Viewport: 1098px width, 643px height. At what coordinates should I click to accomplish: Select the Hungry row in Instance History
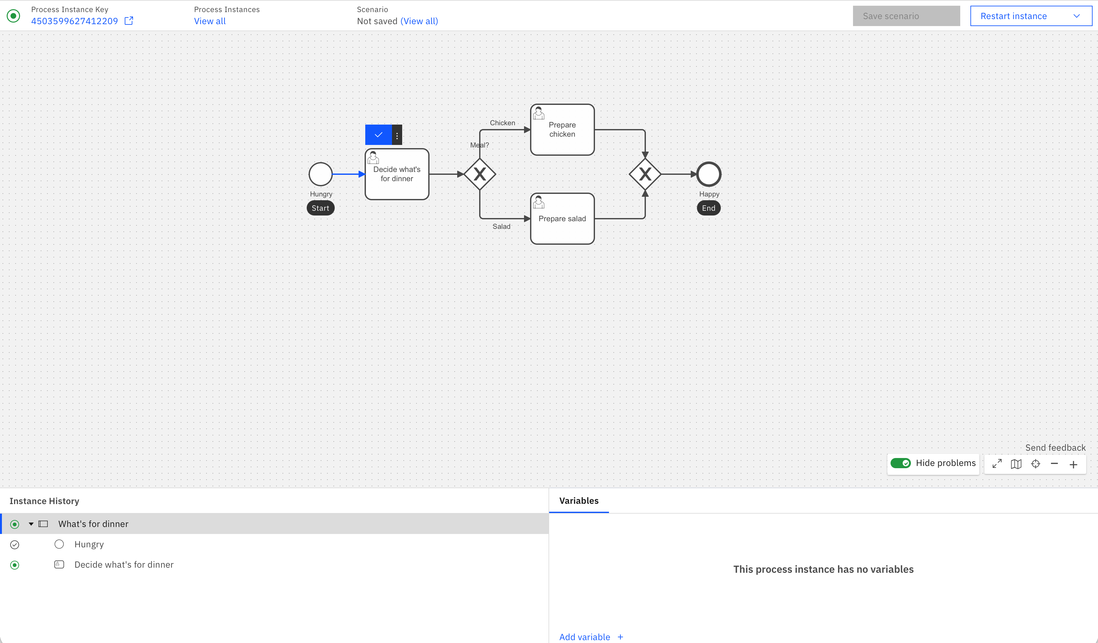click(275, 544)
